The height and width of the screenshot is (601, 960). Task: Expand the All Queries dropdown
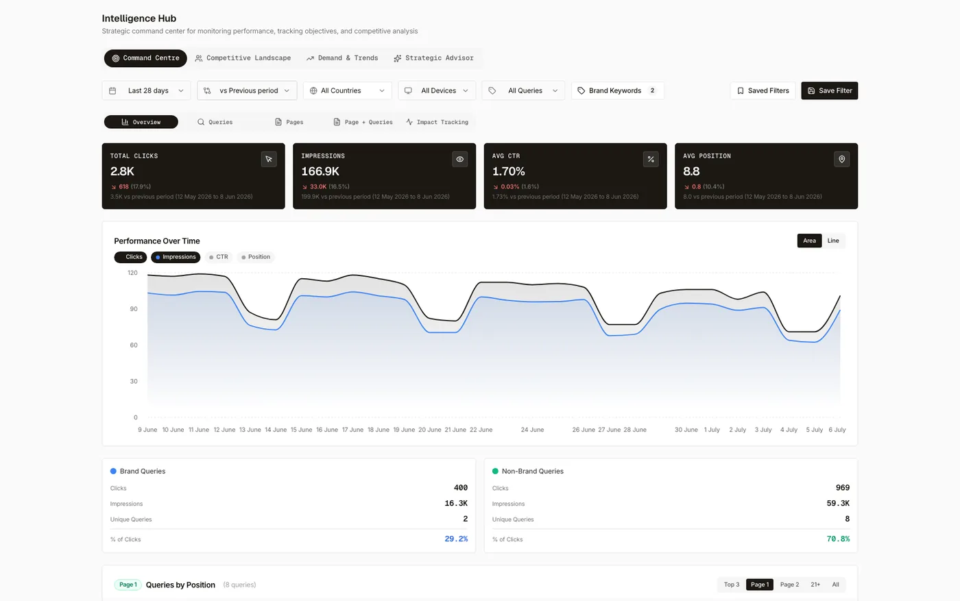pos(523,90)
